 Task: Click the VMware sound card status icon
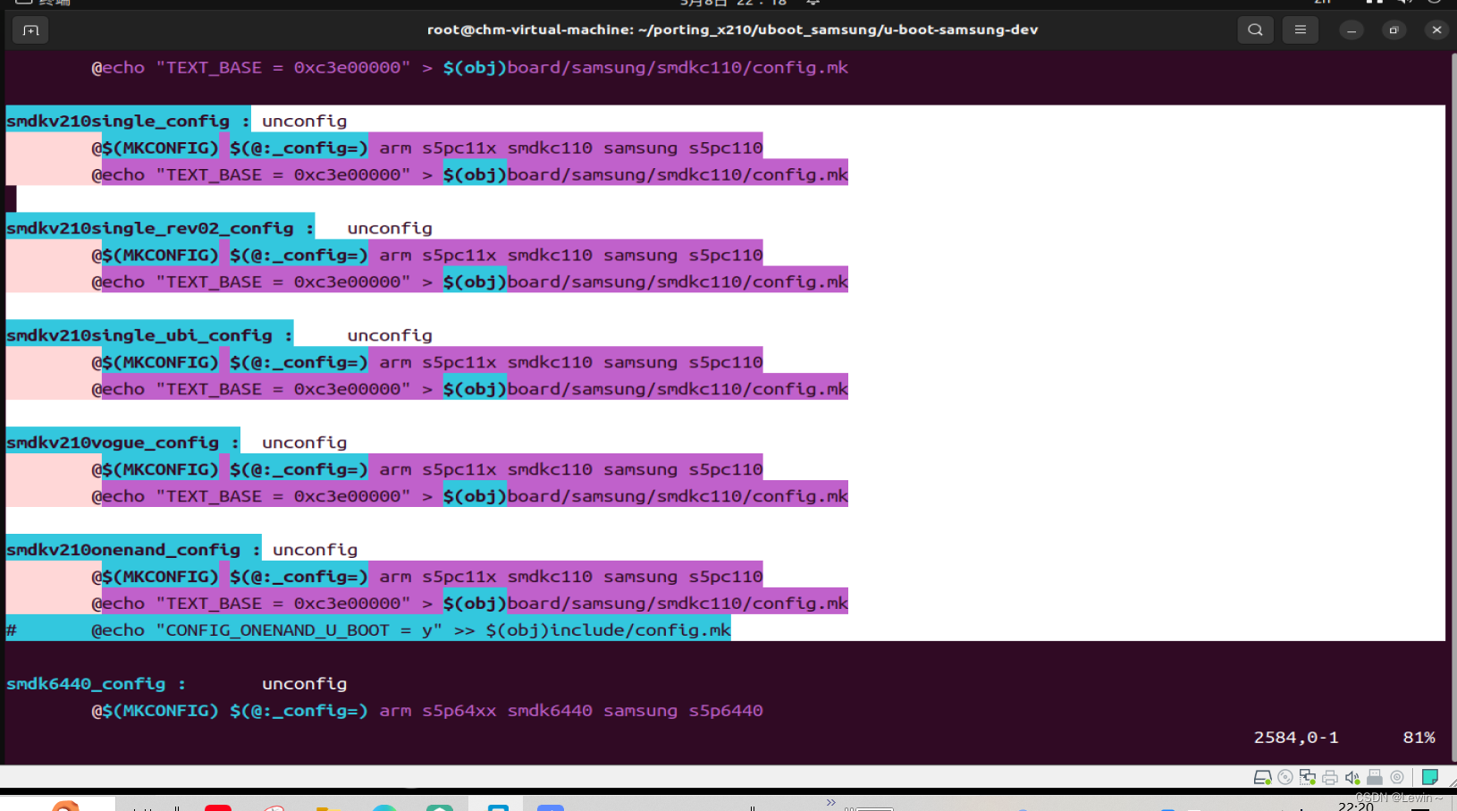point(1352,777)
